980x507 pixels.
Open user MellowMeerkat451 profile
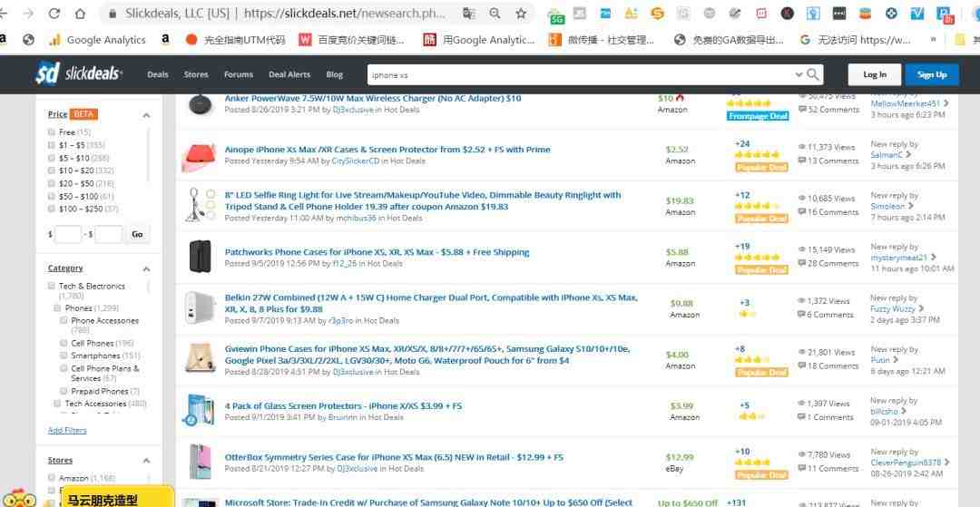[906, 103]
